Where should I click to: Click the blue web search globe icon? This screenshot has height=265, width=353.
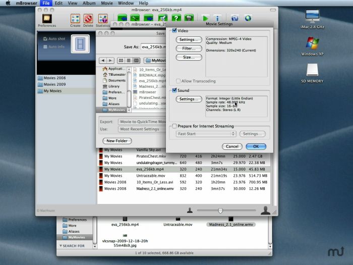pos(234,18)
